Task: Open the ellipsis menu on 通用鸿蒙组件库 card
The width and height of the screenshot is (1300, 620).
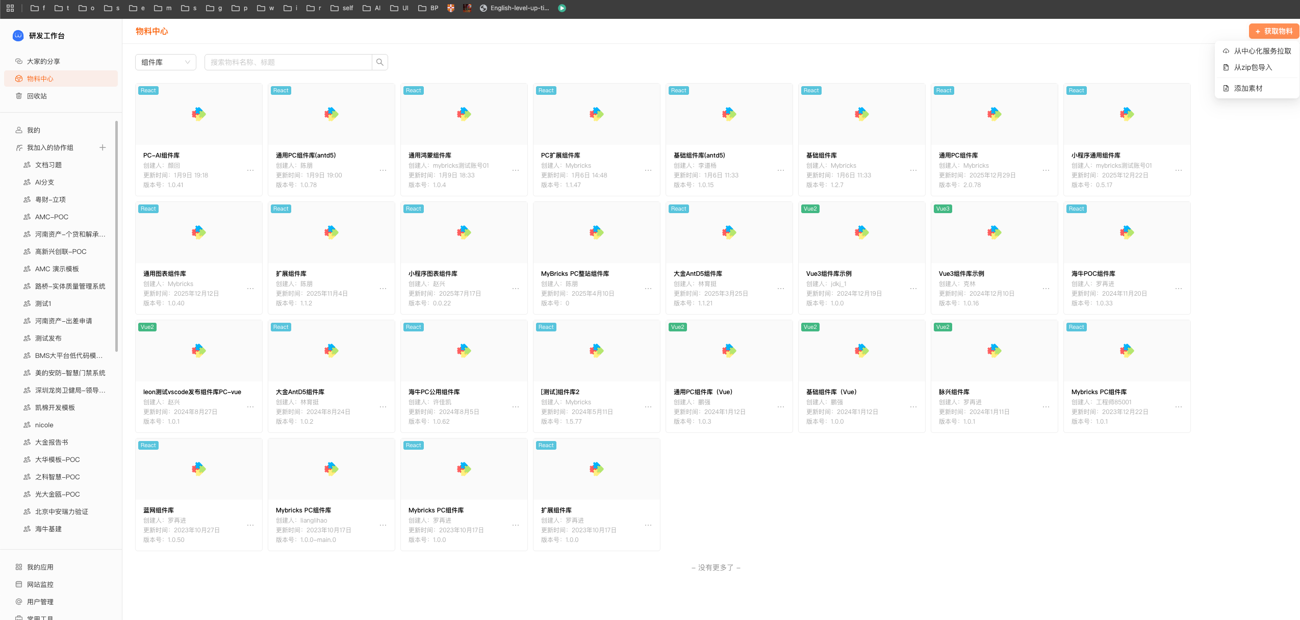Action: coord(516,170)
